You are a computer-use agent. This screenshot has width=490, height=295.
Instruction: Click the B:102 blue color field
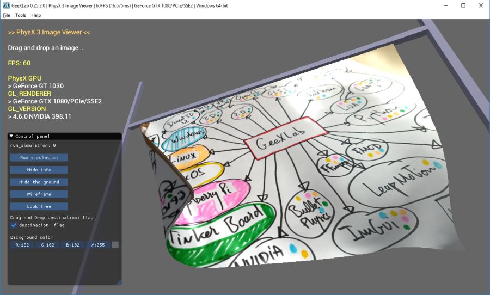pos(73,245)
